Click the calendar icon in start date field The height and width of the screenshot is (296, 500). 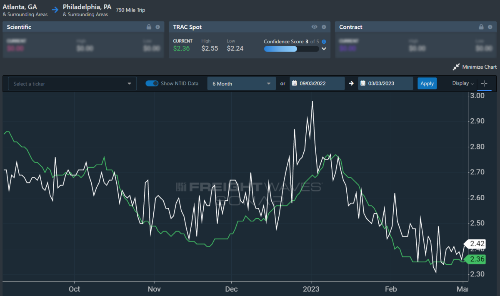coord(294,84)
